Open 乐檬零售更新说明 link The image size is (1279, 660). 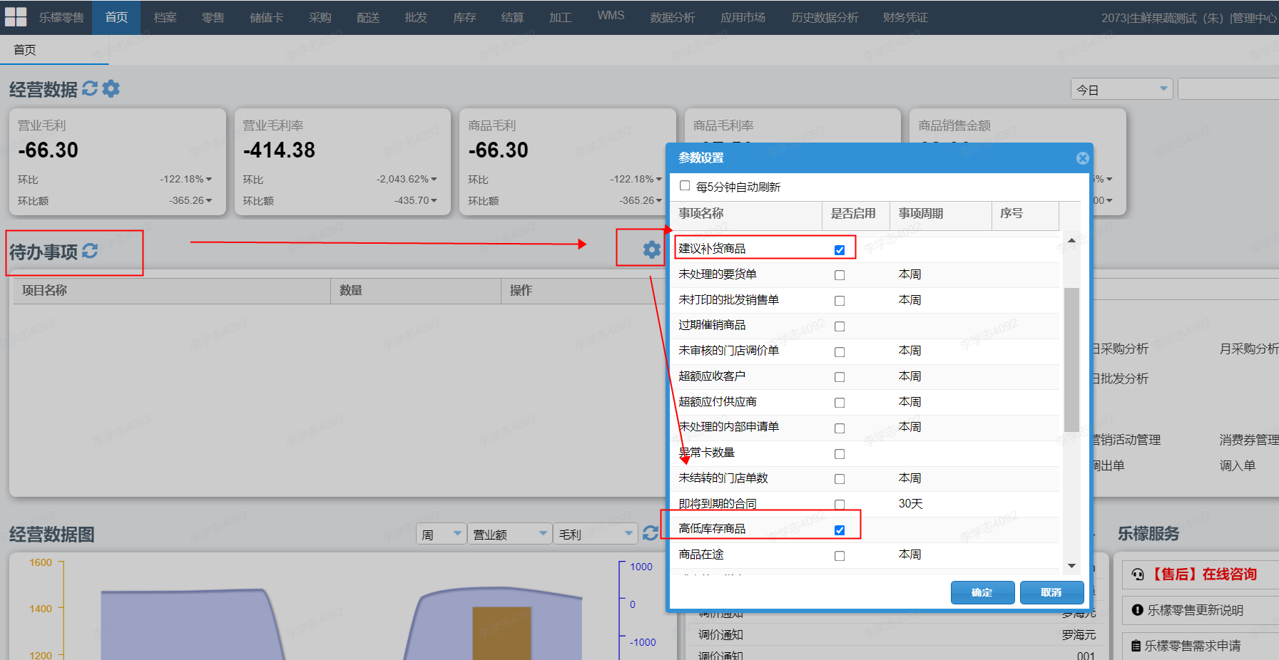click(x=1195, y=610)
